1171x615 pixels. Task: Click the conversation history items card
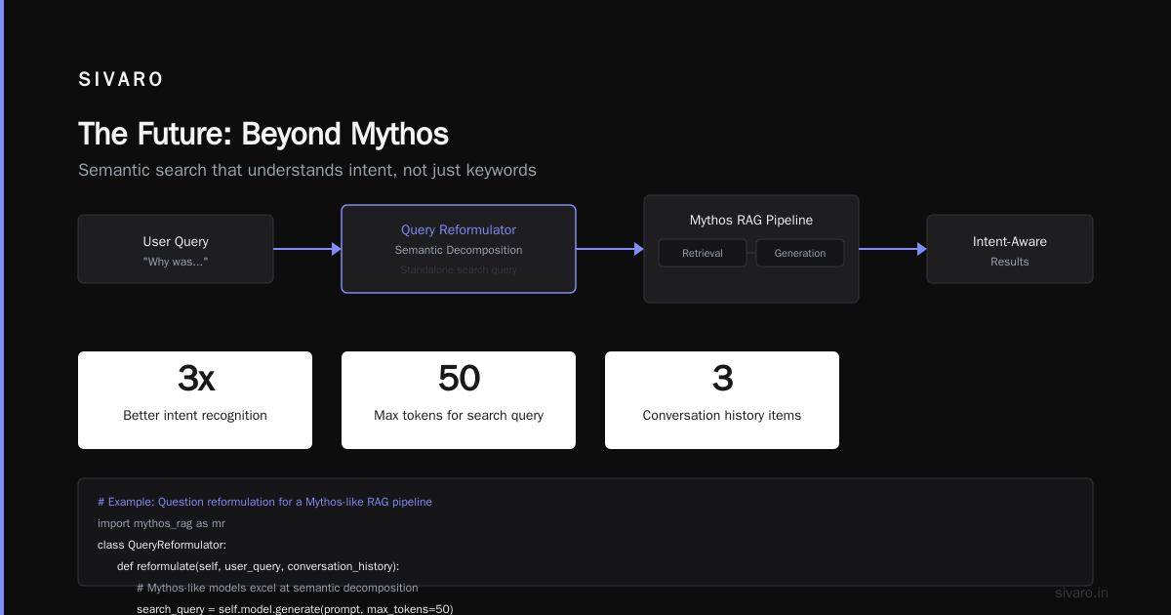[x=722, y=400]
